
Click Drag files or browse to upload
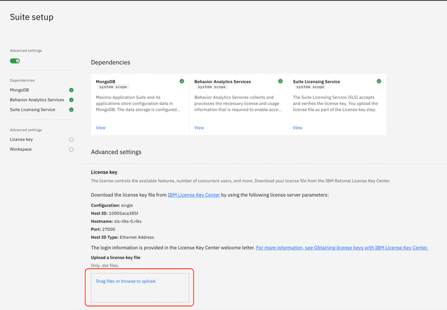click(126, 281)
